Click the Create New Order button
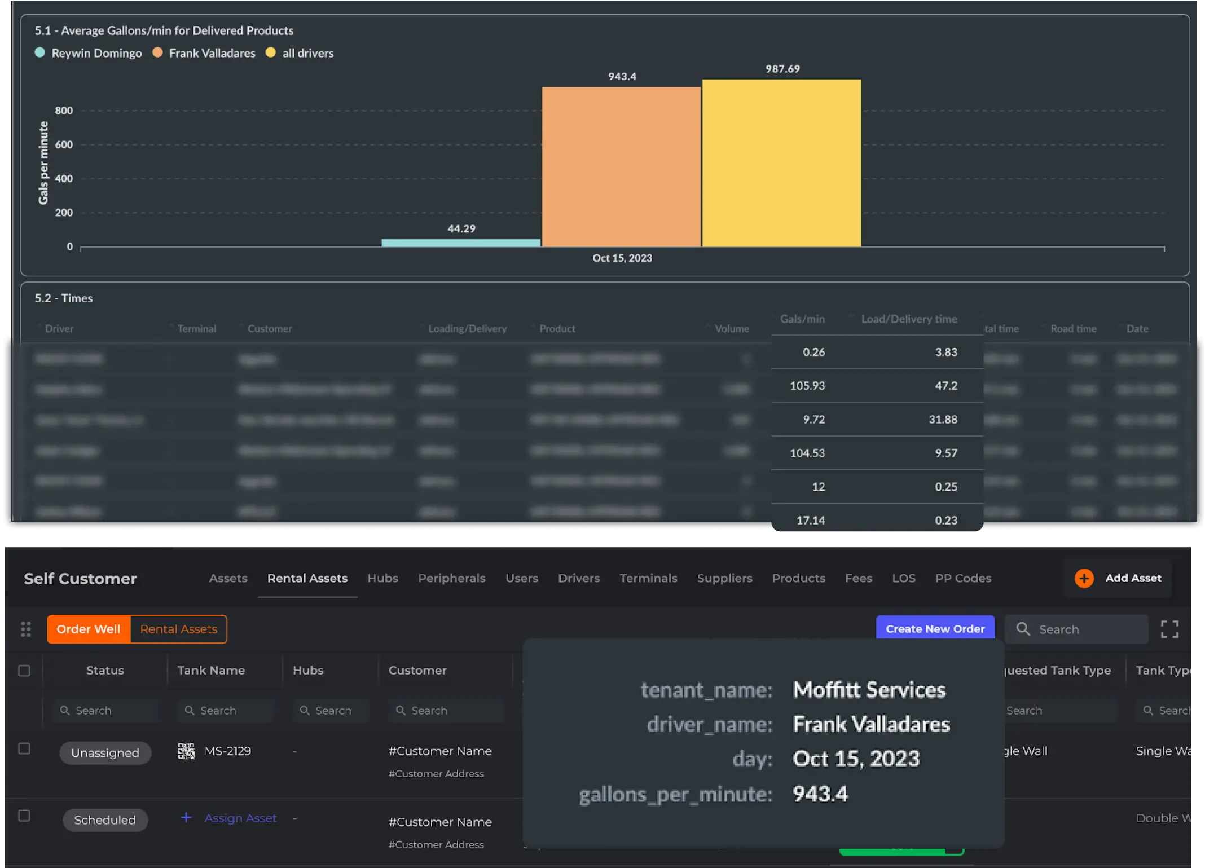1205x868 pixels. click(935, 629)
